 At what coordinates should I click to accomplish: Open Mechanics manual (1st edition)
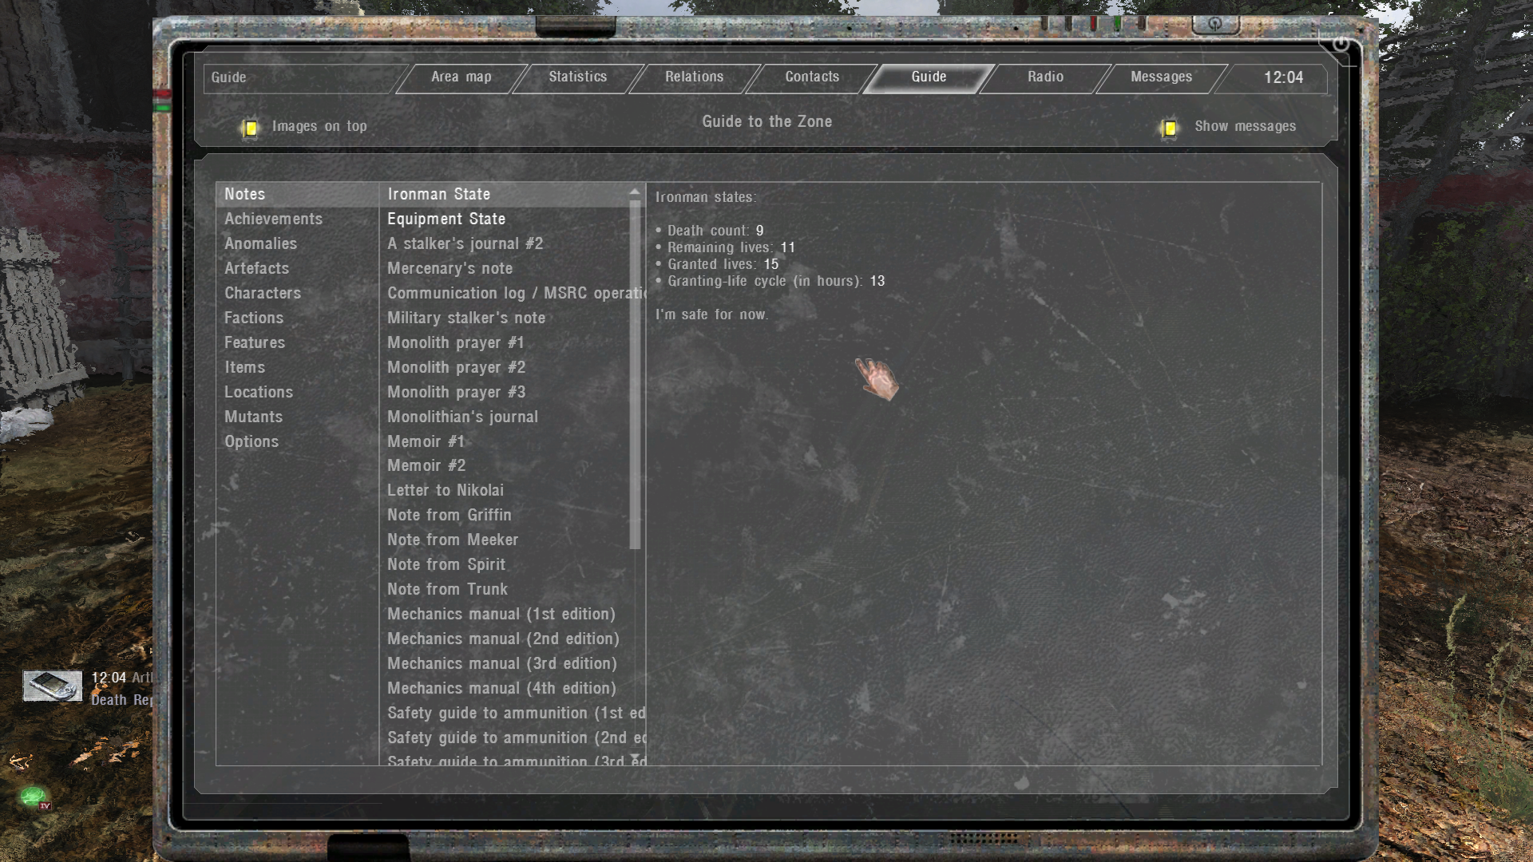[505, 615]
